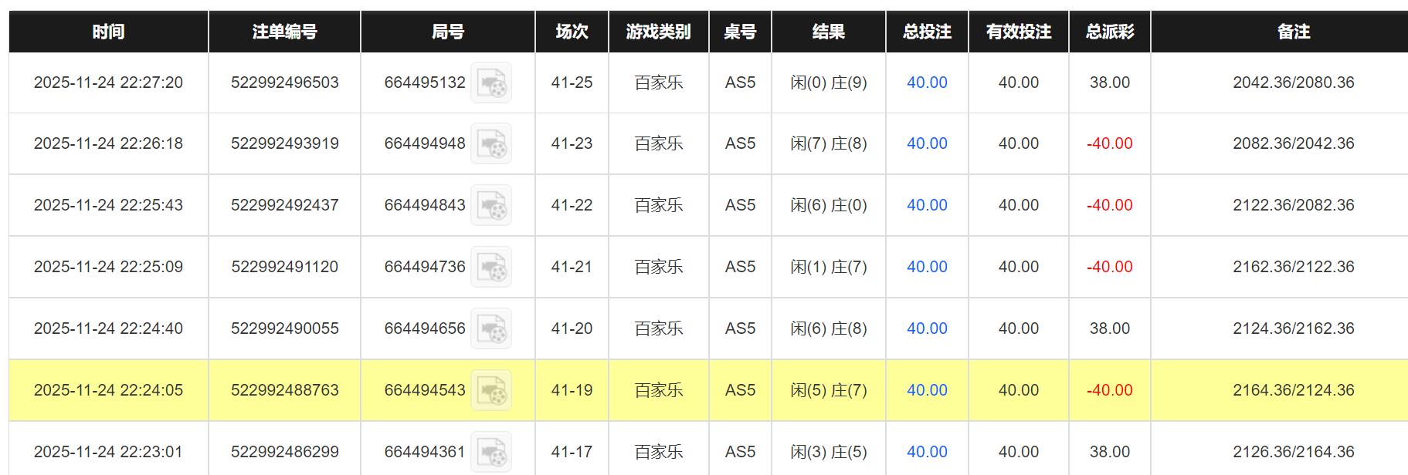
Task: Click the 总投注 column header
Action: pyautogui.click(x=925, y=32)
